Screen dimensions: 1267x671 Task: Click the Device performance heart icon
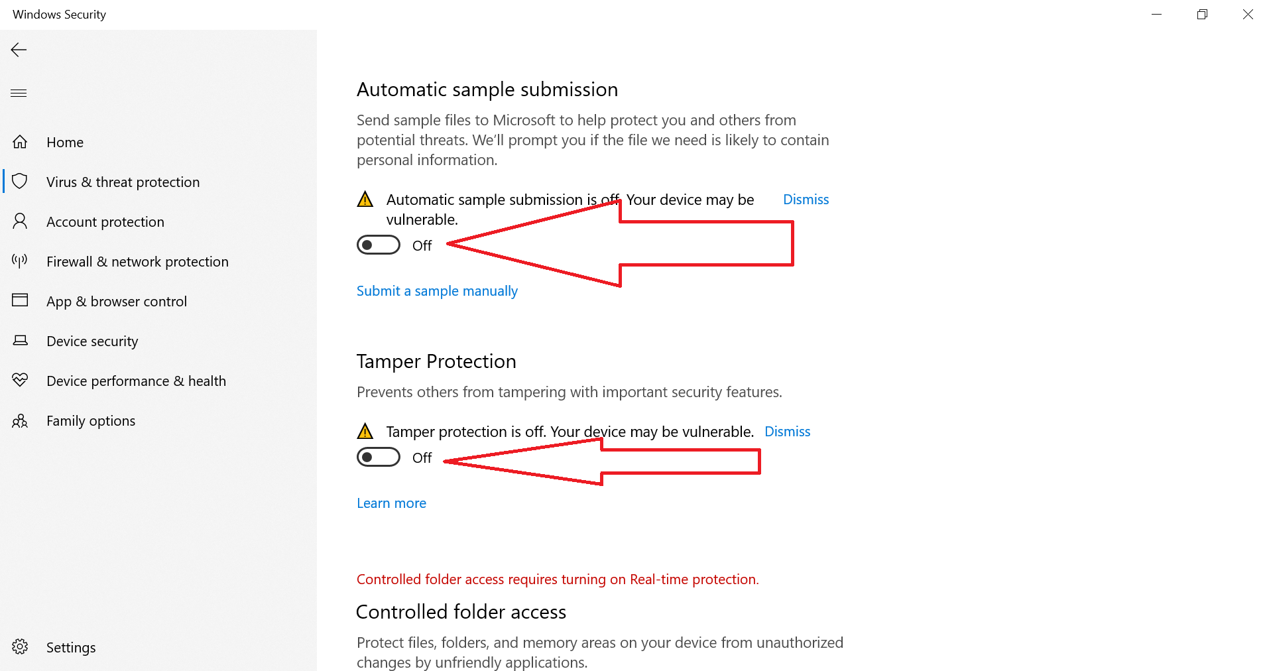[x=20, y=380]
